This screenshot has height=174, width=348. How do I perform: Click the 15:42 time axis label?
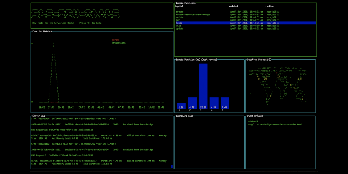click(161, 108)
